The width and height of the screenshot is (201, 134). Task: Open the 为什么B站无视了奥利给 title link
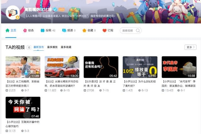[x=140, y=83]
